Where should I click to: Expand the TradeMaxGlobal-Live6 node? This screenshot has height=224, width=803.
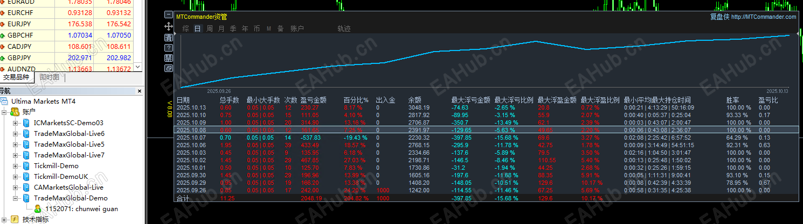pyautogui.click(x=15, y=134)
